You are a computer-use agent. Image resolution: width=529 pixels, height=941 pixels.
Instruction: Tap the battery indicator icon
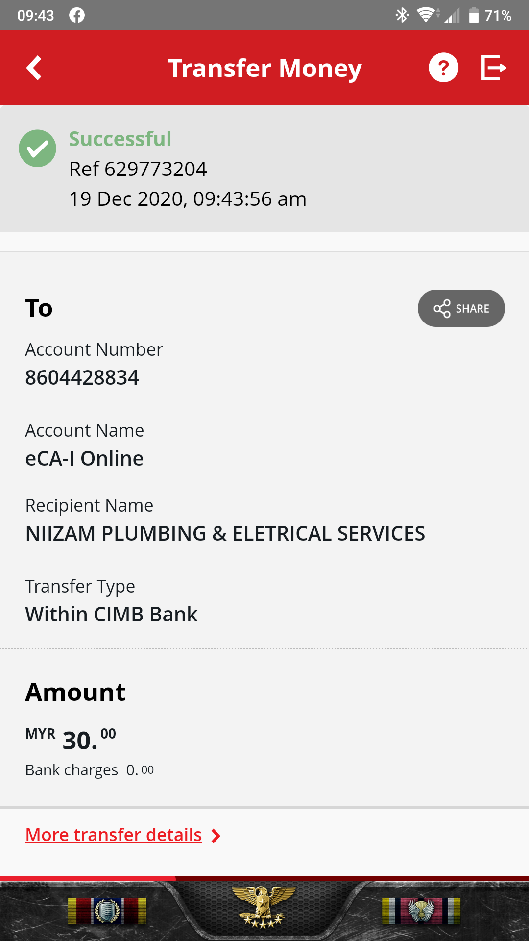474,15
